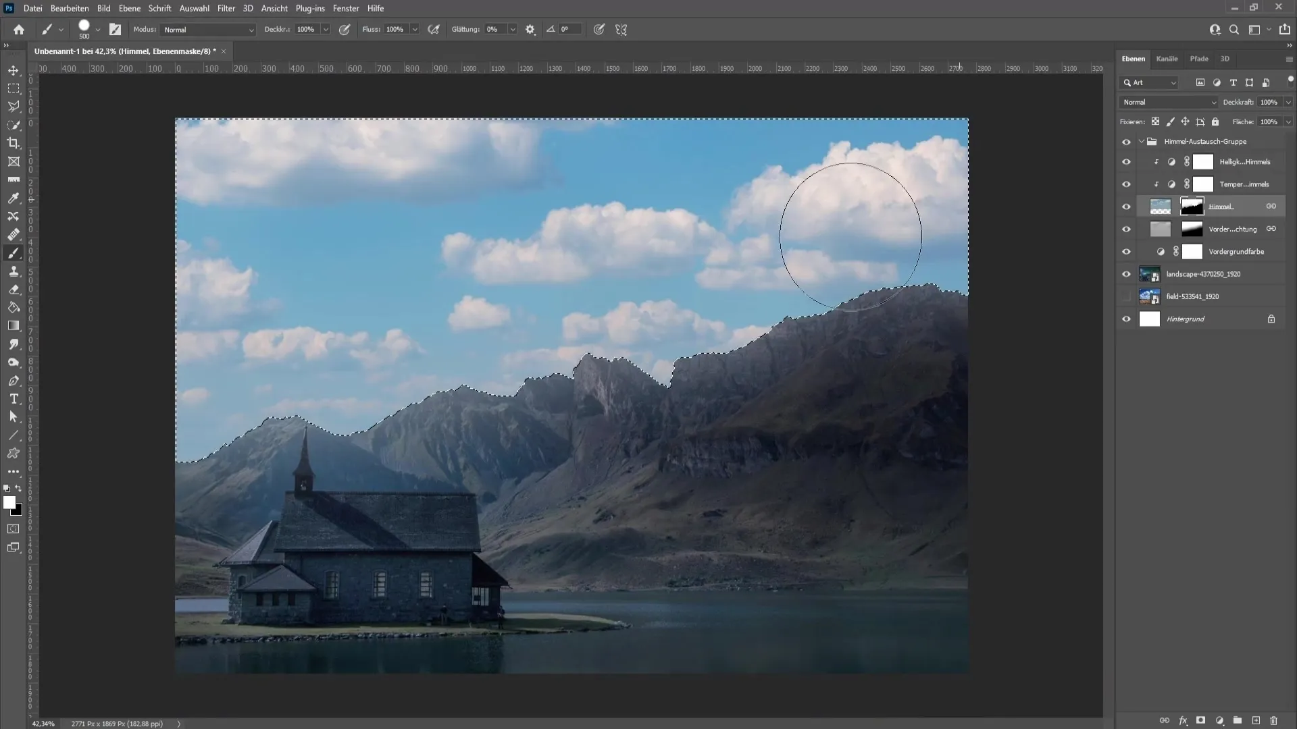Add a layer mask
This screenshot has width=1297, height=729.
click(x=1201, y=721)
